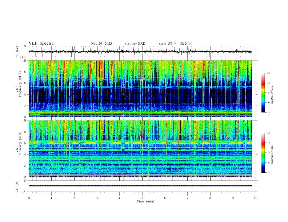Click the ch.1(V) waveform axis label
Image resolution: width=288 pixels, height=222 pixels.
[x=17, y=52]
